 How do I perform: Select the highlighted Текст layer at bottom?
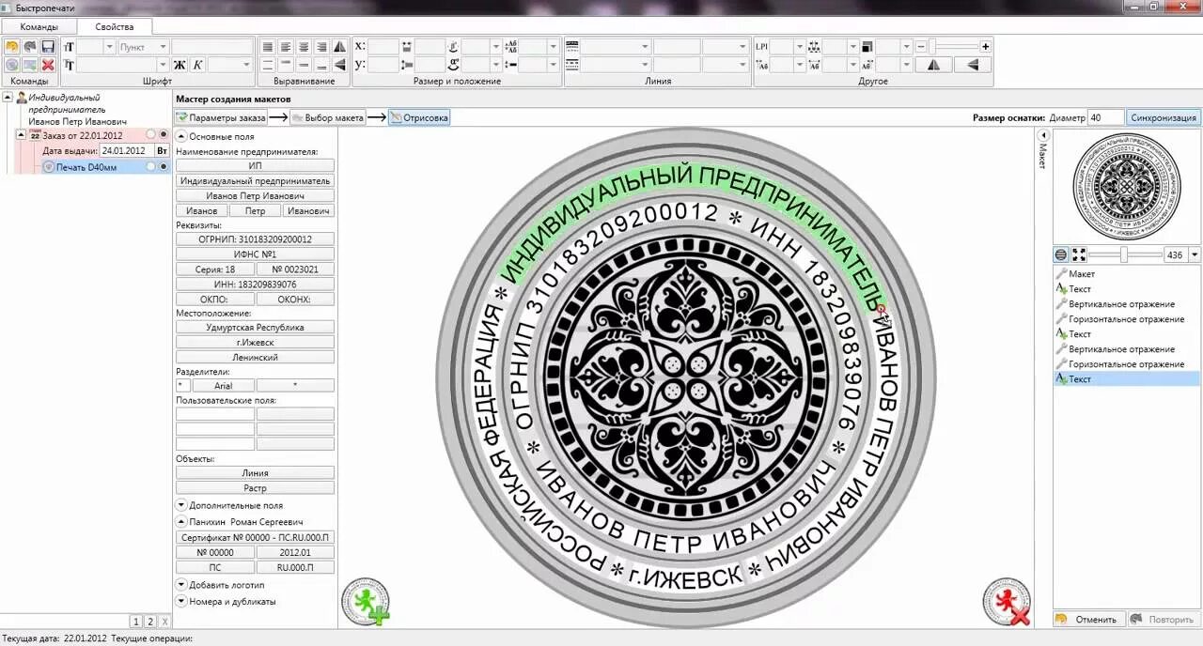(x=1126, y=379)
